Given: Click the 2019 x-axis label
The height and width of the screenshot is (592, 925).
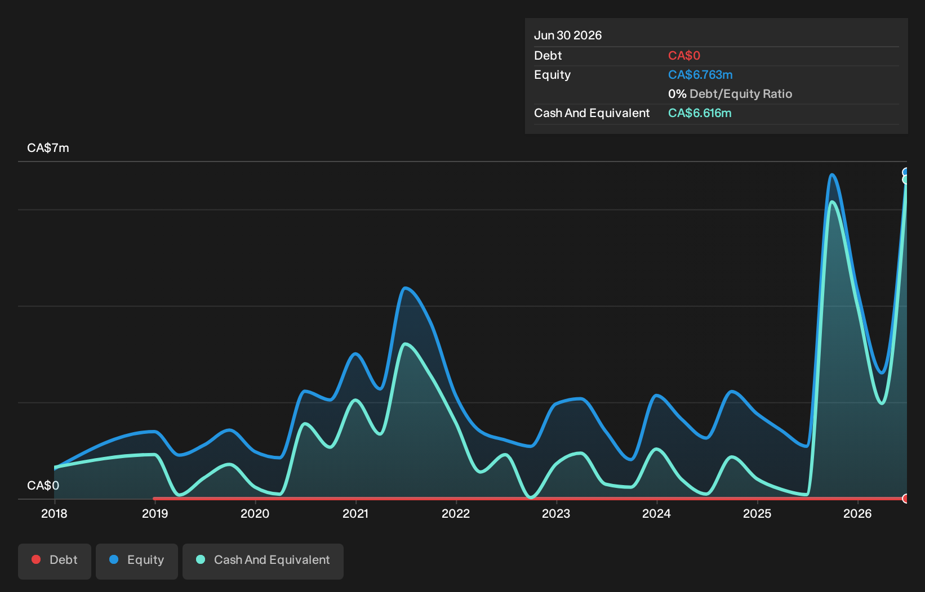Looking at the screenshot, I should 155,514.
